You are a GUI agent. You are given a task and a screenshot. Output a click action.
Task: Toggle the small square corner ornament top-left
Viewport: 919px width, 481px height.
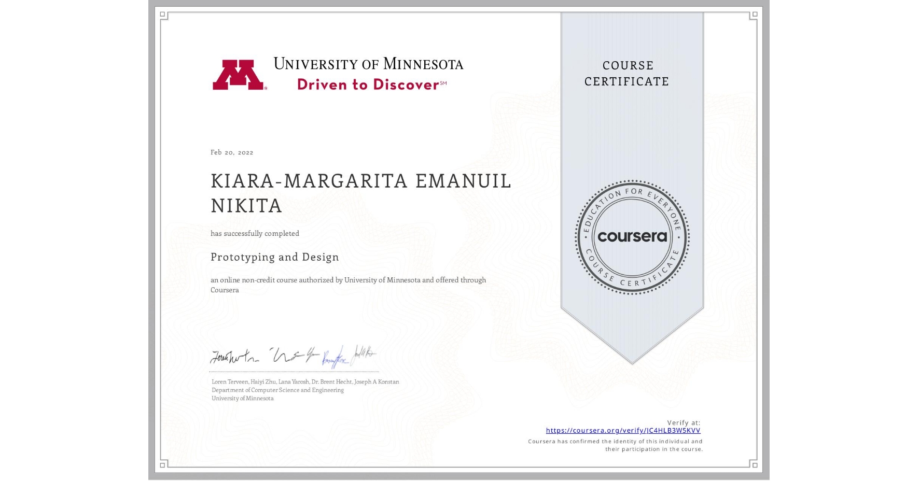162,14
